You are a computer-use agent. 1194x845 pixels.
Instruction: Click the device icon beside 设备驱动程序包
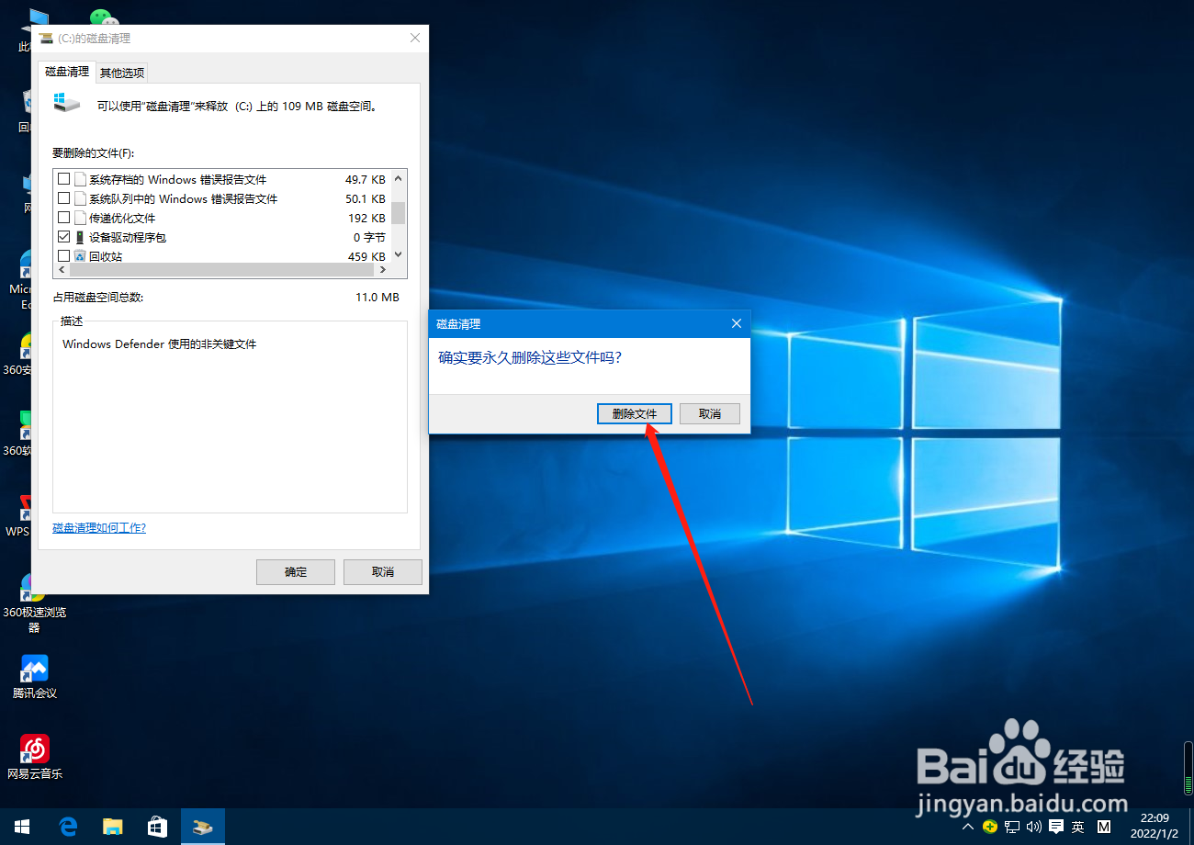[x=80, y=237]
